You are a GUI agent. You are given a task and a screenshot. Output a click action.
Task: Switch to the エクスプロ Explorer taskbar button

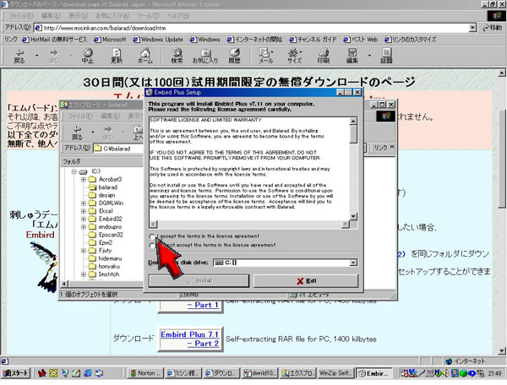[297, 373]
